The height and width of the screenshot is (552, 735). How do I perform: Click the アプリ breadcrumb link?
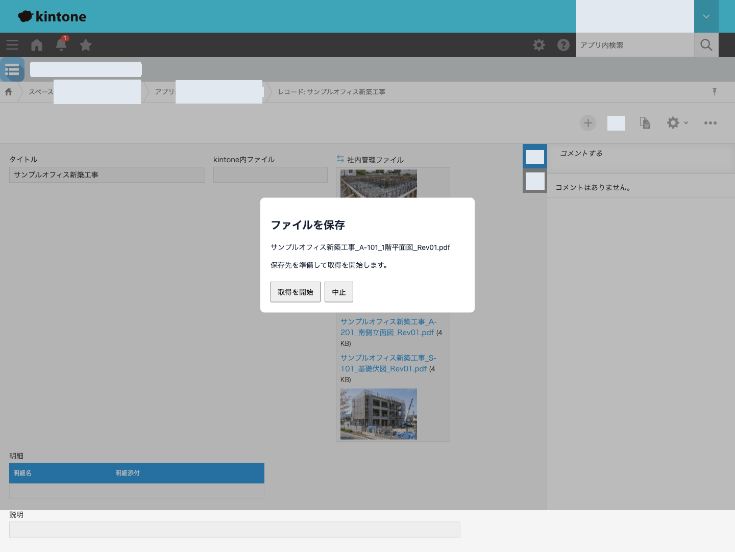click(x=165, y=92)
